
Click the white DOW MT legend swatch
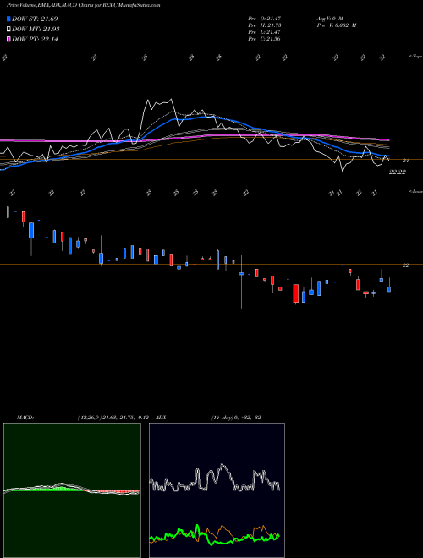point(8,30)
